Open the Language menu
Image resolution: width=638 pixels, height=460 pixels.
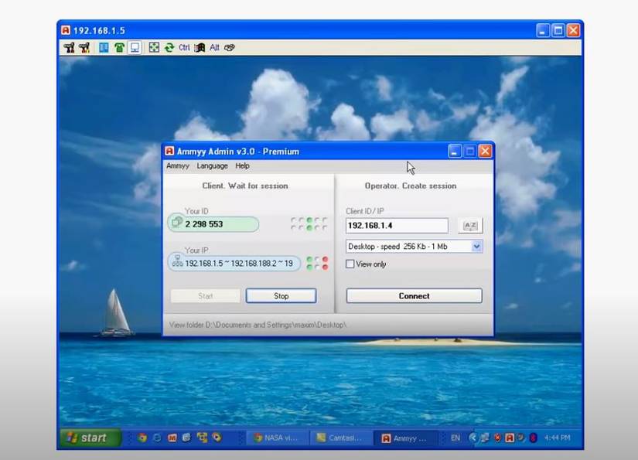tap(212, 165)
